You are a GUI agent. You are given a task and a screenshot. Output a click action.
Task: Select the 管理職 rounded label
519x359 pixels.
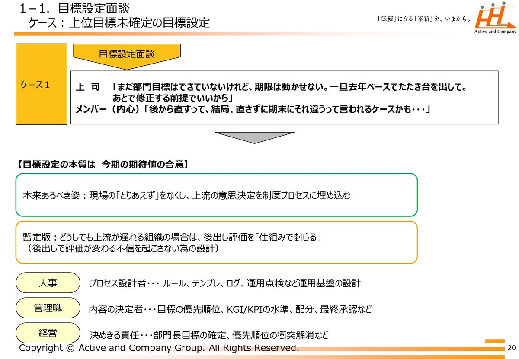[x=48, y=308]
